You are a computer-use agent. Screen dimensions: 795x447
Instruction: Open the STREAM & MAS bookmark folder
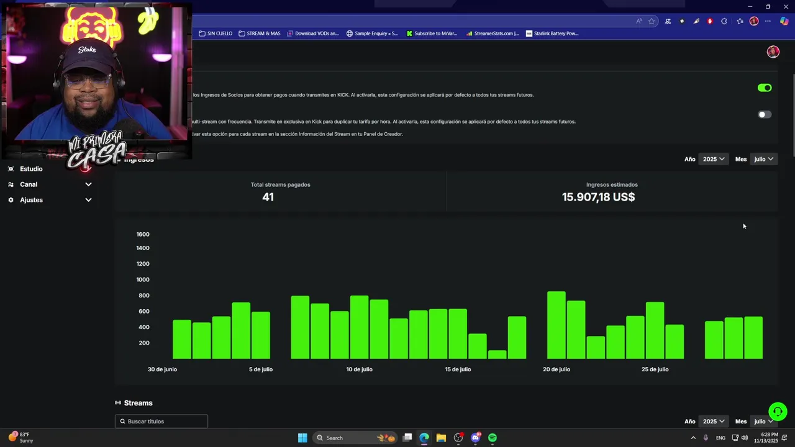(259, 34)
